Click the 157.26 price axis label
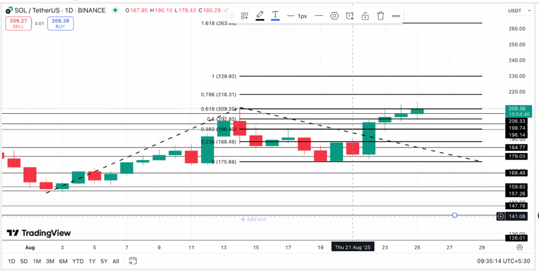Viewport: 539px width, 271px height. (516, 194)
